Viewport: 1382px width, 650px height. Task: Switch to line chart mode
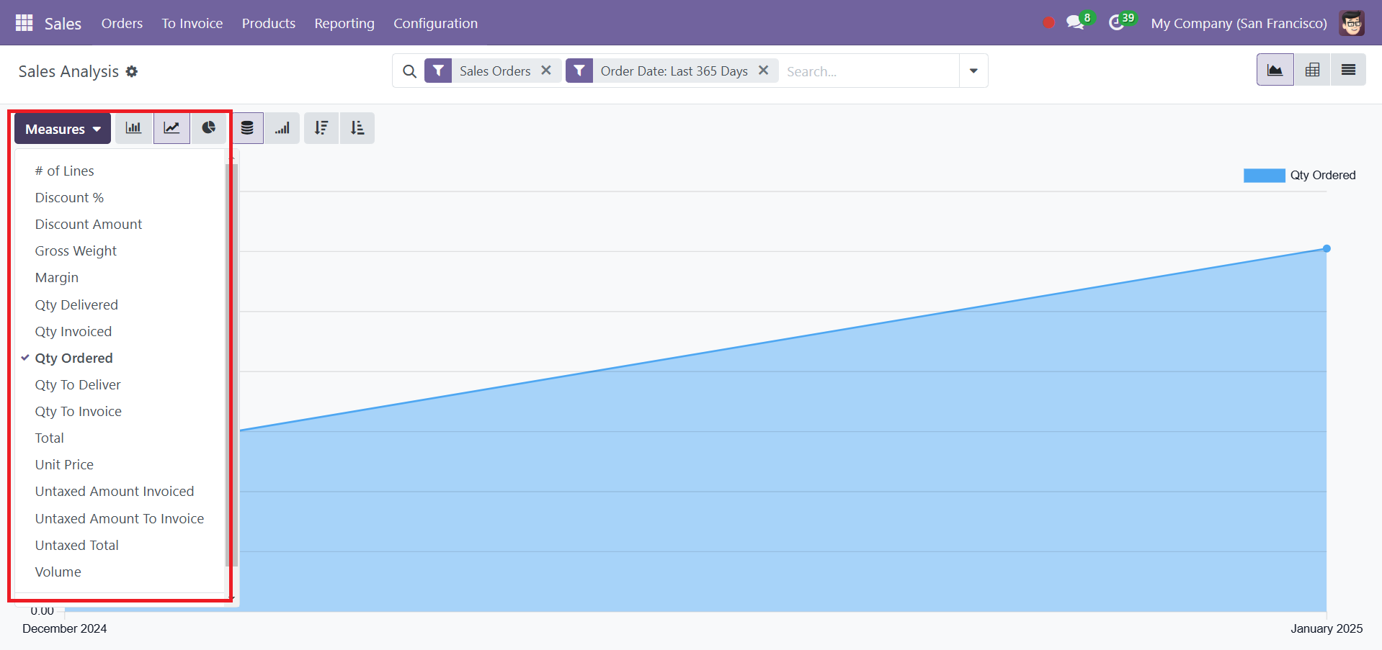tap(171, 128)
